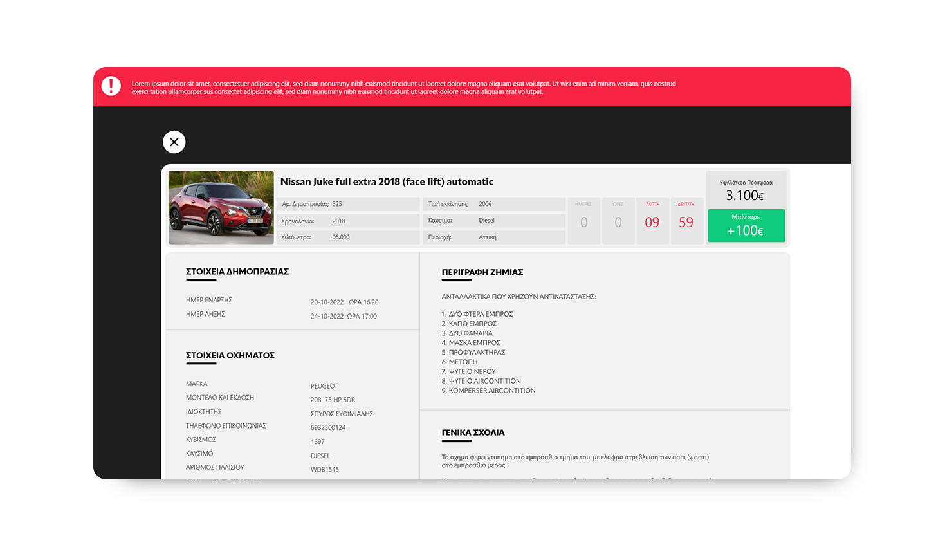
Task: Click the DIESEL fuel value
Action: click(x=320, y=456)
